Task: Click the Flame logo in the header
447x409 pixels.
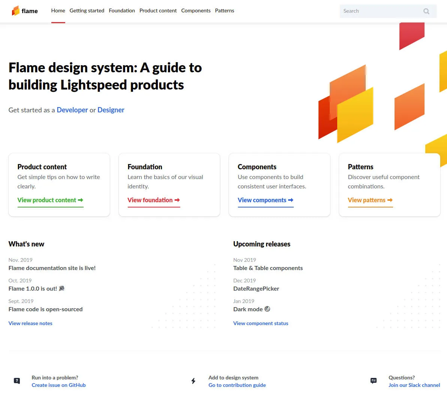Action: click(x=25, y=11)
